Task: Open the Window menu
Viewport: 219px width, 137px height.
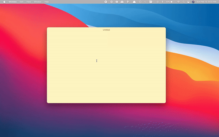Action: 38,2
